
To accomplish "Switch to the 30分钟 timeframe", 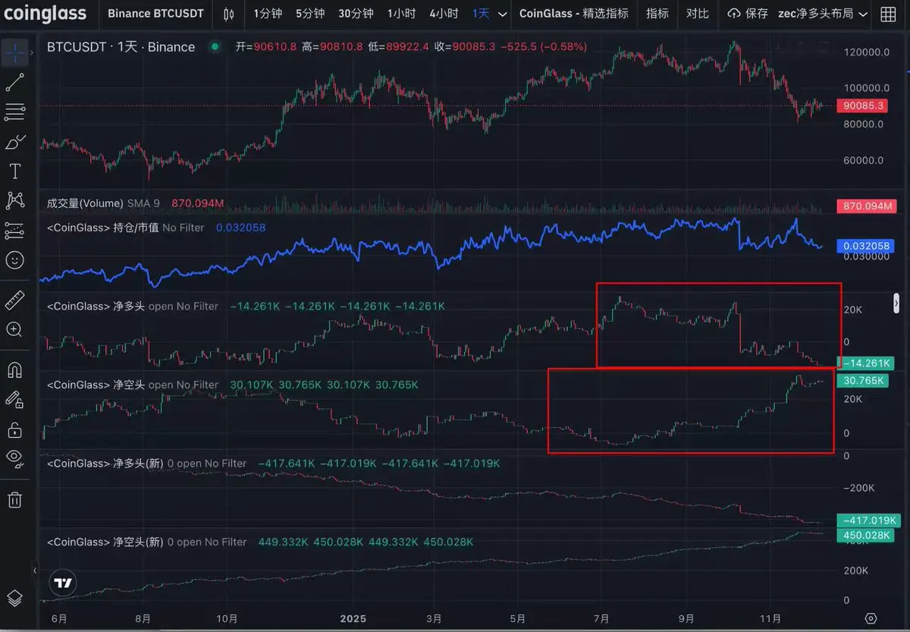I will pos(356,14).
